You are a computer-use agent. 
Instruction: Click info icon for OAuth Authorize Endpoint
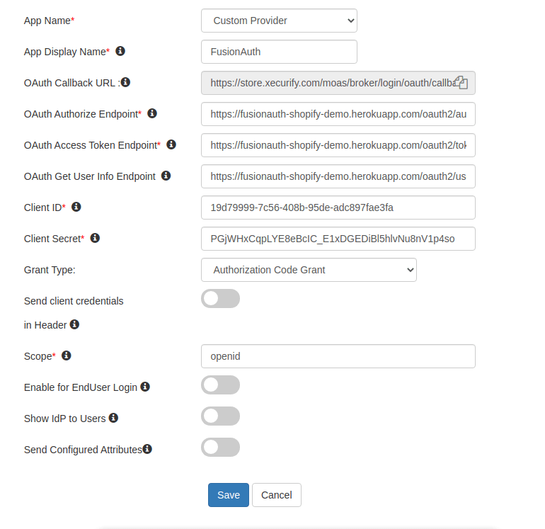click(x=152, y=113)
